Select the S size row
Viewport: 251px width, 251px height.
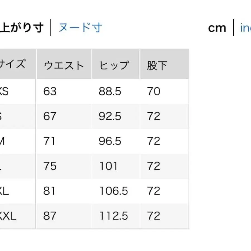3,116
